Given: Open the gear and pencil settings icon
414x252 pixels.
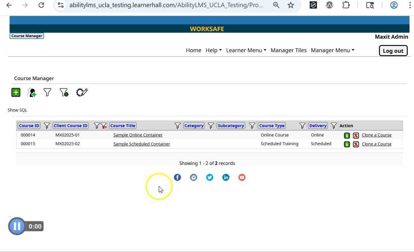Looking at the screenshot, I should pos(82,92).
